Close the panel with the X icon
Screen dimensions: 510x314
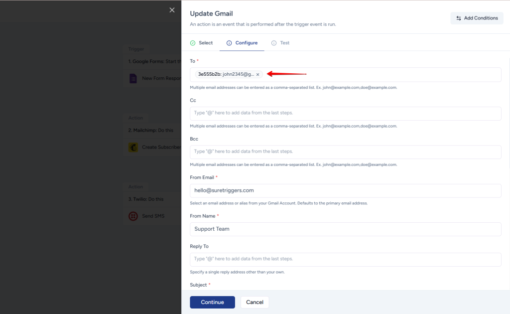pos(172,10)
